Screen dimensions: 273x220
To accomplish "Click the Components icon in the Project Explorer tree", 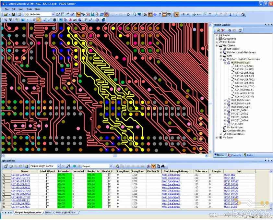I will point(220,39).
